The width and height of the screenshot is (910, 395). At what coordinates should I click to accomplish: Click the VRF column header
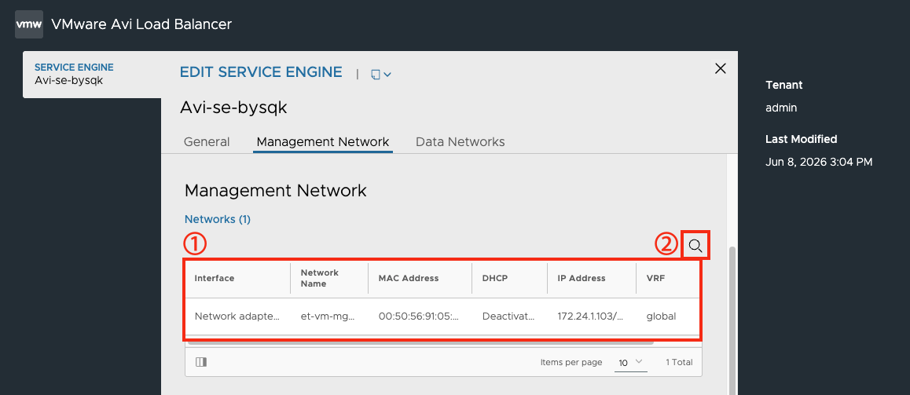point(656,278)
